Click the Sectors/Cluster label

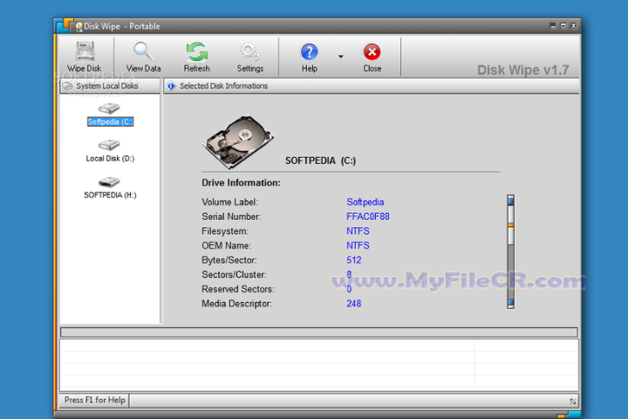tap(234, 275)
